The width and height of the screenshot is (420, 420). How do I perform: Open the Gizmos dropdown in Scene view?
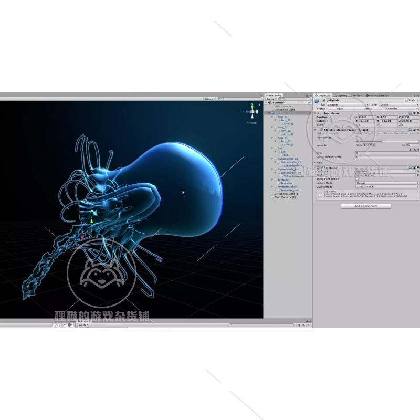point(209,99)
